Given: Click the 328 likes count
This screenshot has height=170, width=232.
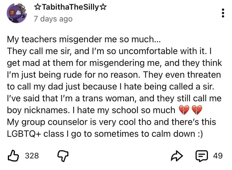Looking at the screenshot, I should click(x=32, y=156).
